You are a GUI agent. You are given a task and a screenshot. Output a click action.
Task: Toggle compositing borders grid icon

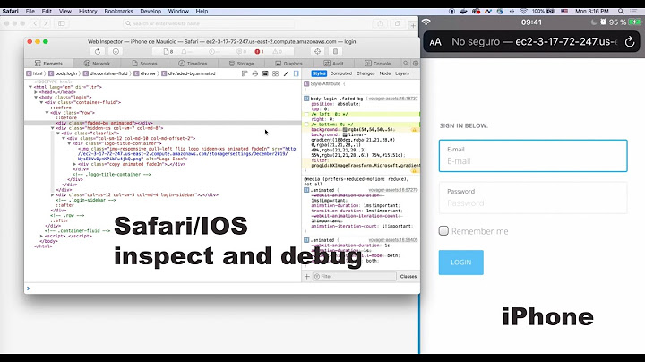275,73
